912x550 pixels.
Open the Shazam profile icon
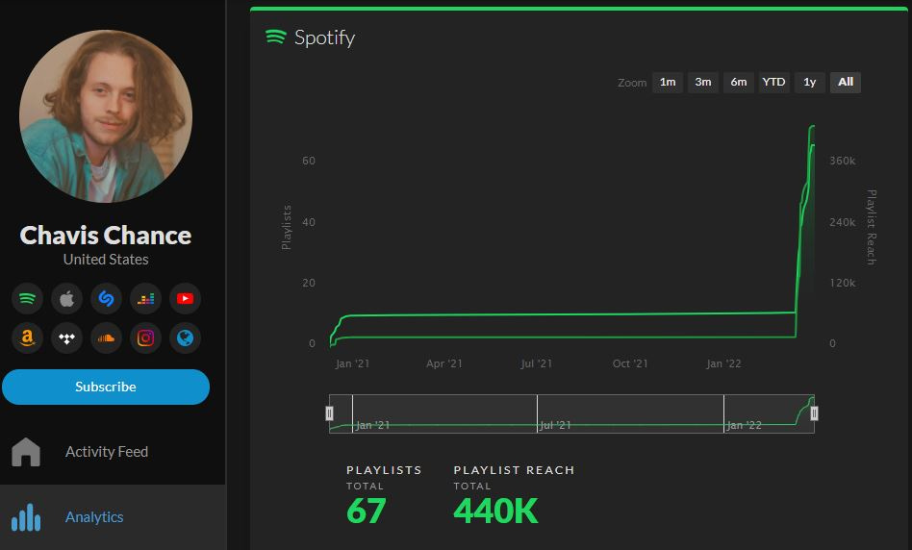[106, 299]
